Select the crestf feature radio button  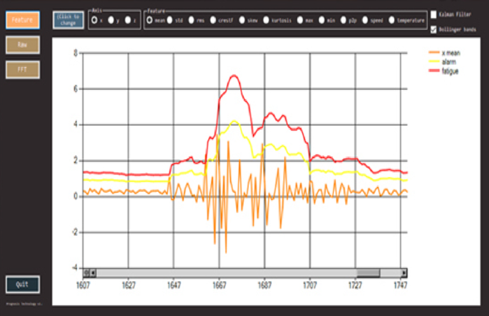(213, 20)
